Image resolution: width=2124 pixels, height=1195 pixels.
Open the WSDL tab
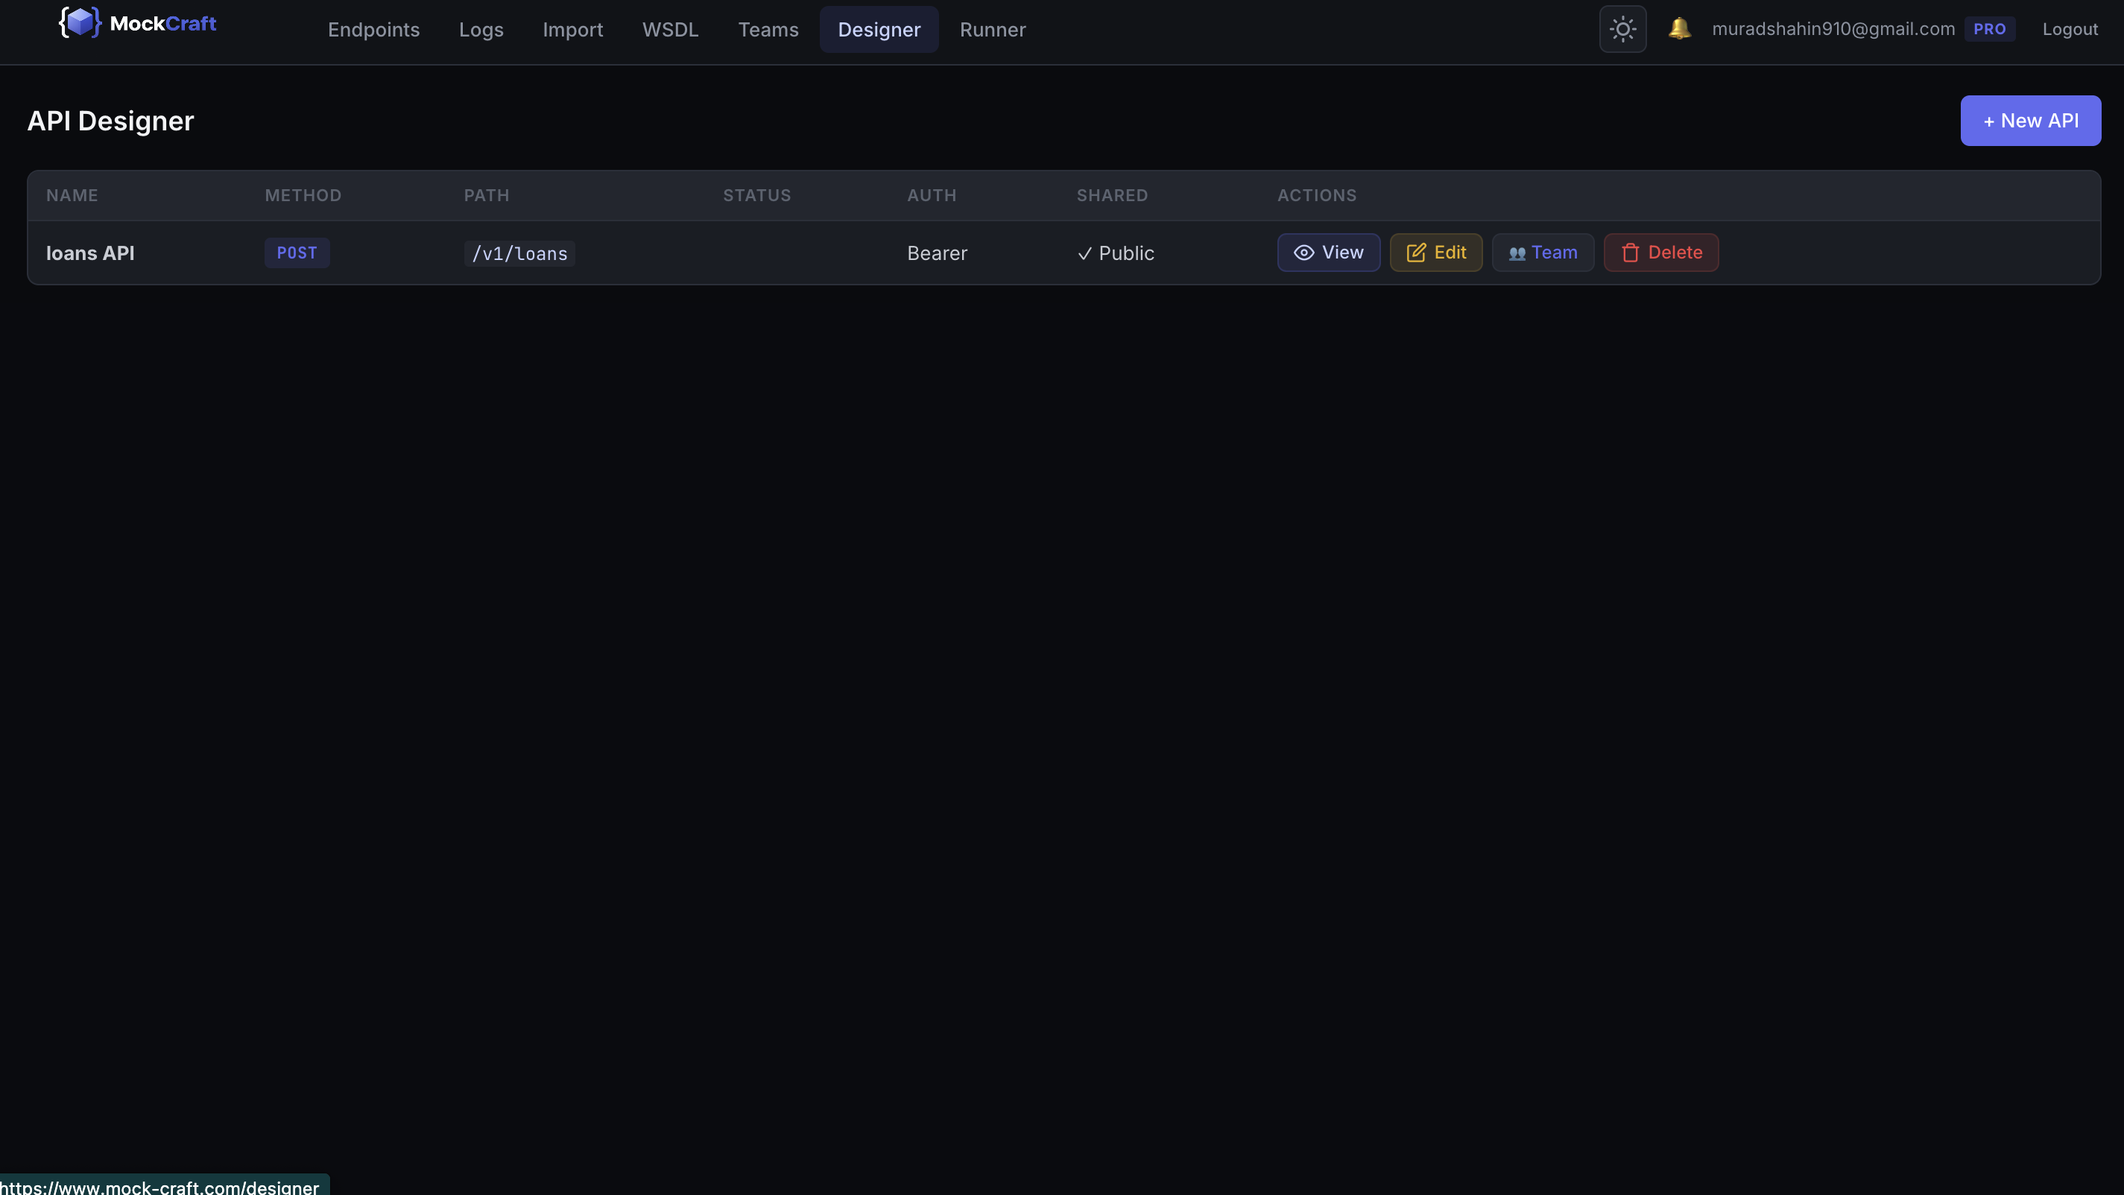click(x=669, y=30)
